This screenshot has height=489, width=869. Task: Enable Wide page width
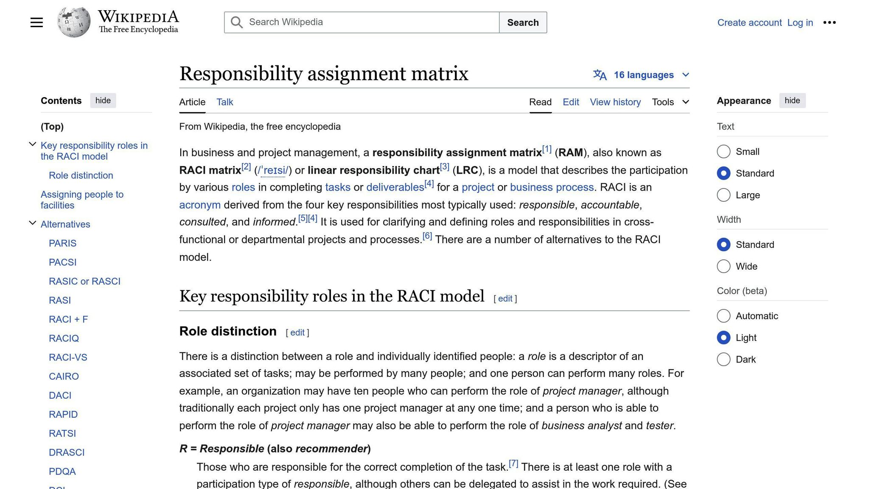(x=723, y=266)
